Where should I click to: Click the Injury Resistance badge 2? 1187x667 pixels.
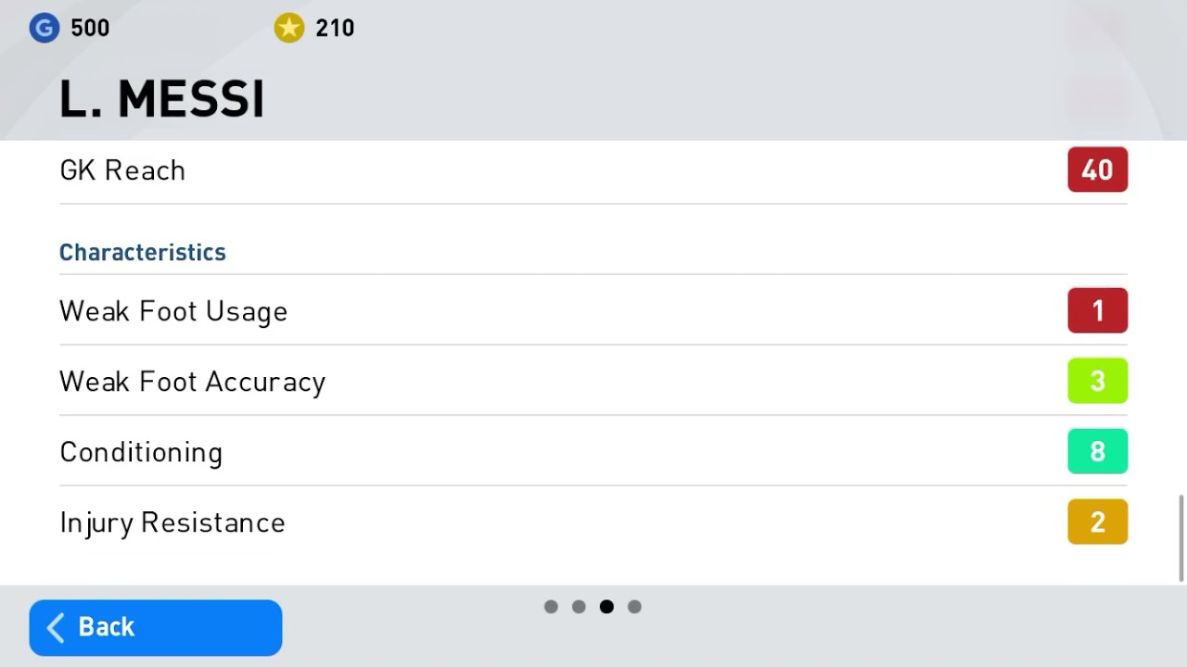tap(1097, 522)
